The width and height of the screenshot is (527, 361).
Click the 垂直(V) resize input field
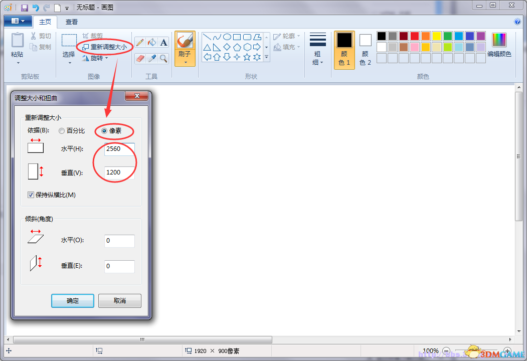[119, 172]
